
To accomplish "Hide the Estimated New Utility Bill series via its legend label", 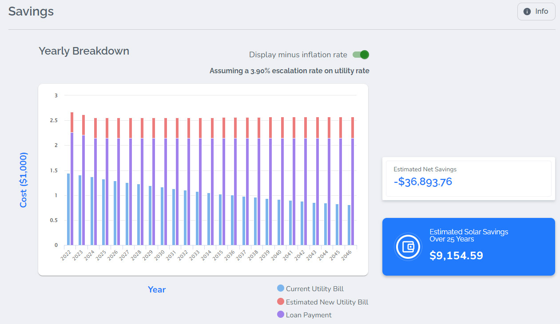I will [327, 302].
